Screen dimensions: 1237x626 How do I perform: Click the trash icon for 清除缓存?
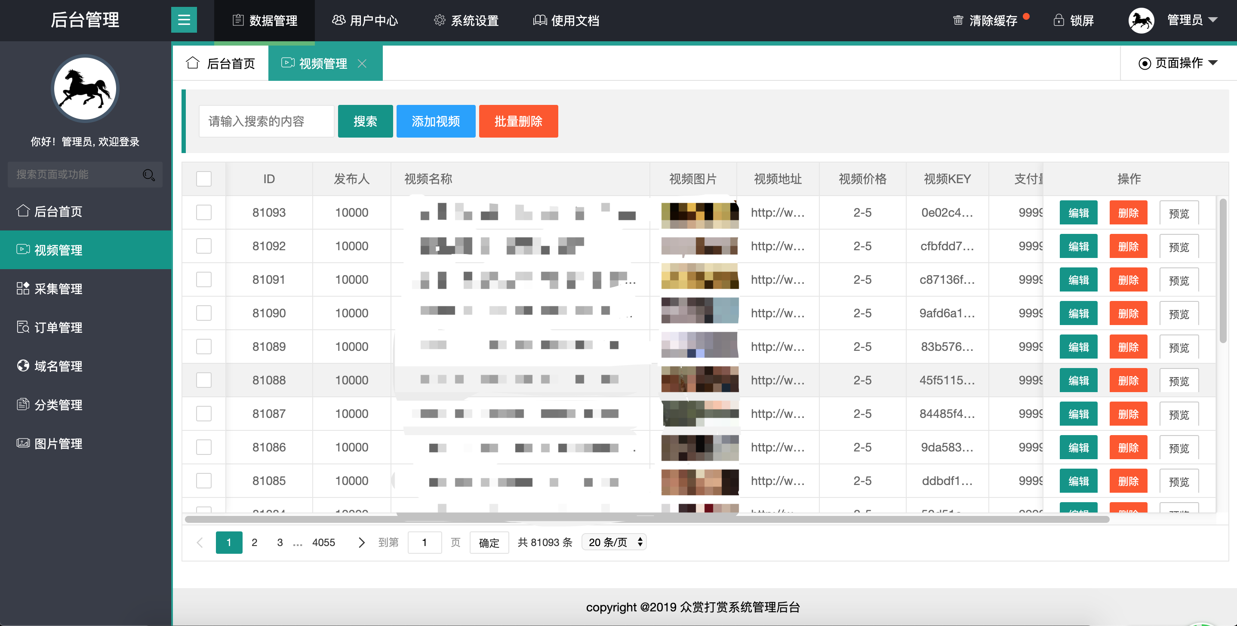958,20
